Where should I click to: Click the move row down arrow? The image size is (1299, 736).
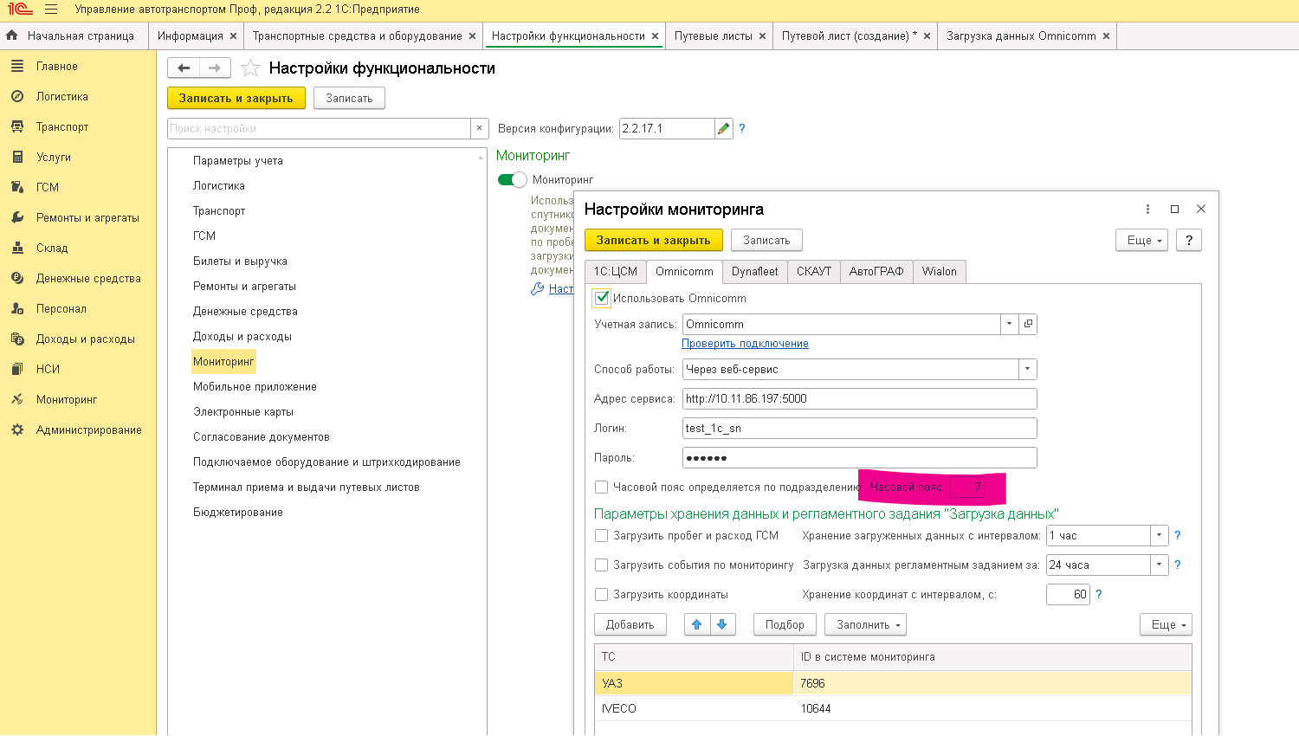point(722,624)
